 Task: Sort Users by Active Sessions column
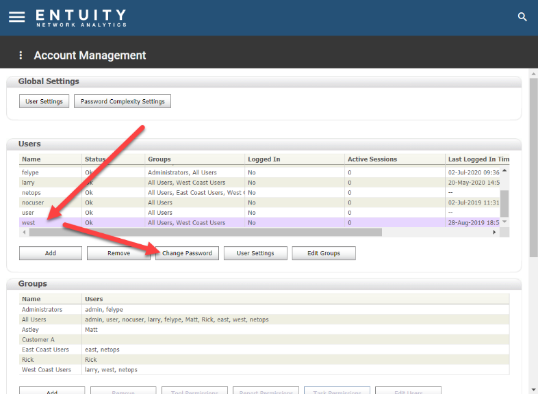pyautogui.click(x=395, y=159)
